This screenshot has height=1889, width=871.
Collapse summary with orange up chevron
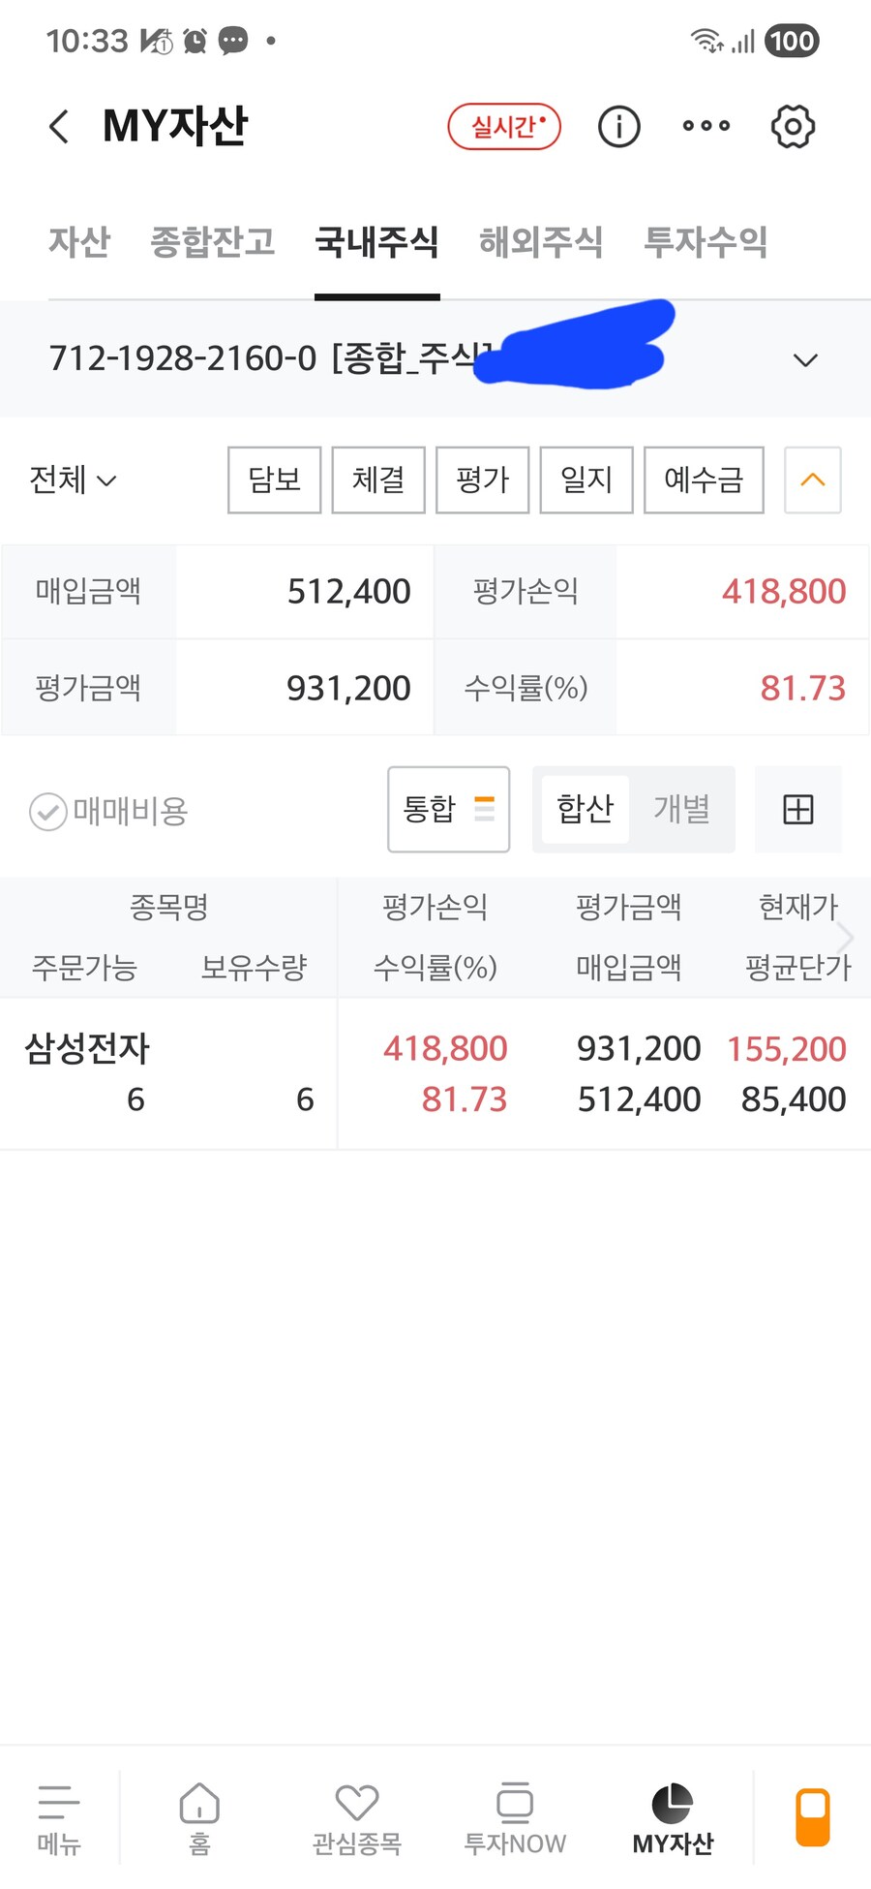pyautogui.click(x=812, y=480)
